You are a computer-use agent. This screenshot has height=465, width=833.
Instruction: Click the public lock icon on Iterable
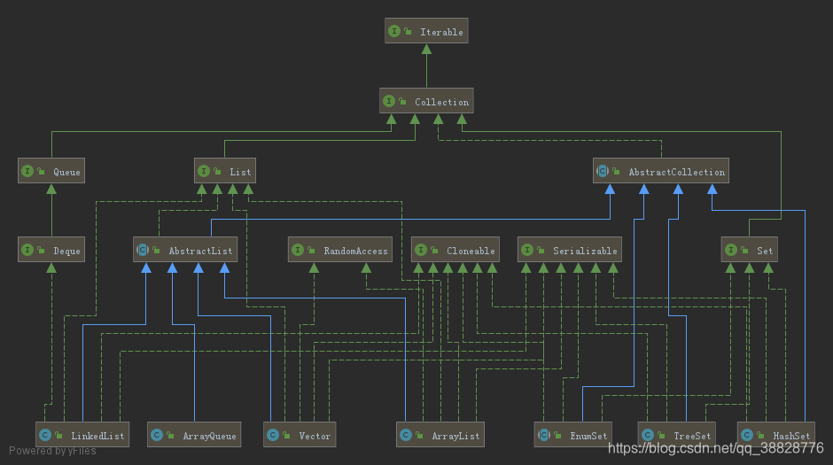coord(408,31)
